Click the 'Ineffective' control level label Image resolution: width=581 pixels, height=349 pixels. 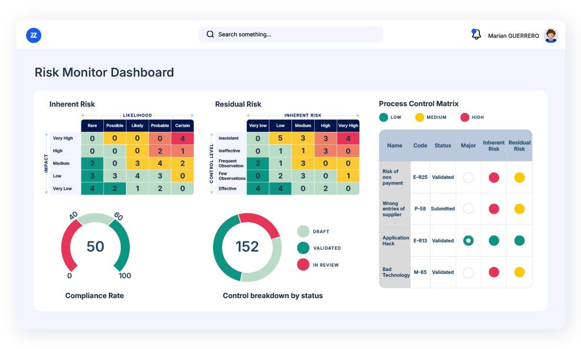229,151
